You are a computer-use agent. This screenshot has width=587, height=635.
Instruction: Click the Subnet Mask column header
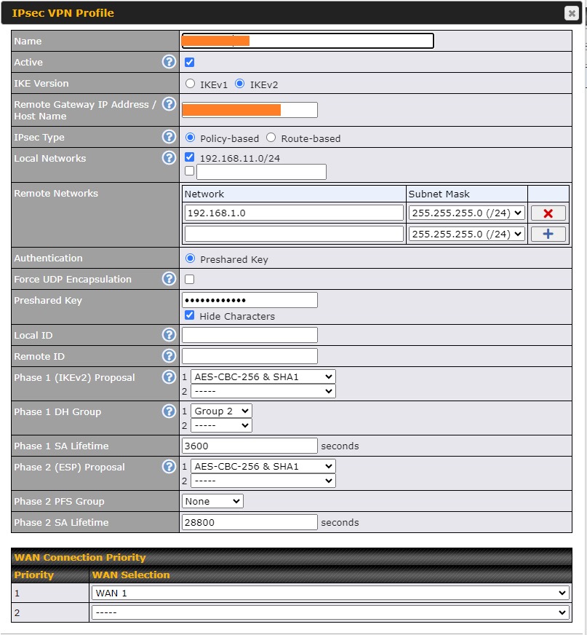[439, 194]
